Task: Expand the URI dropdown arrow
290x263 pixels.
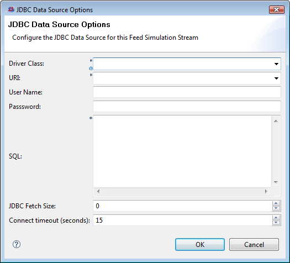Action: pyautogui.click(x=276, y=78)
